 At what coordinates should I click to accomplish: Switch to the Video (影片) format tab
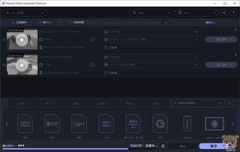point(49,104)
